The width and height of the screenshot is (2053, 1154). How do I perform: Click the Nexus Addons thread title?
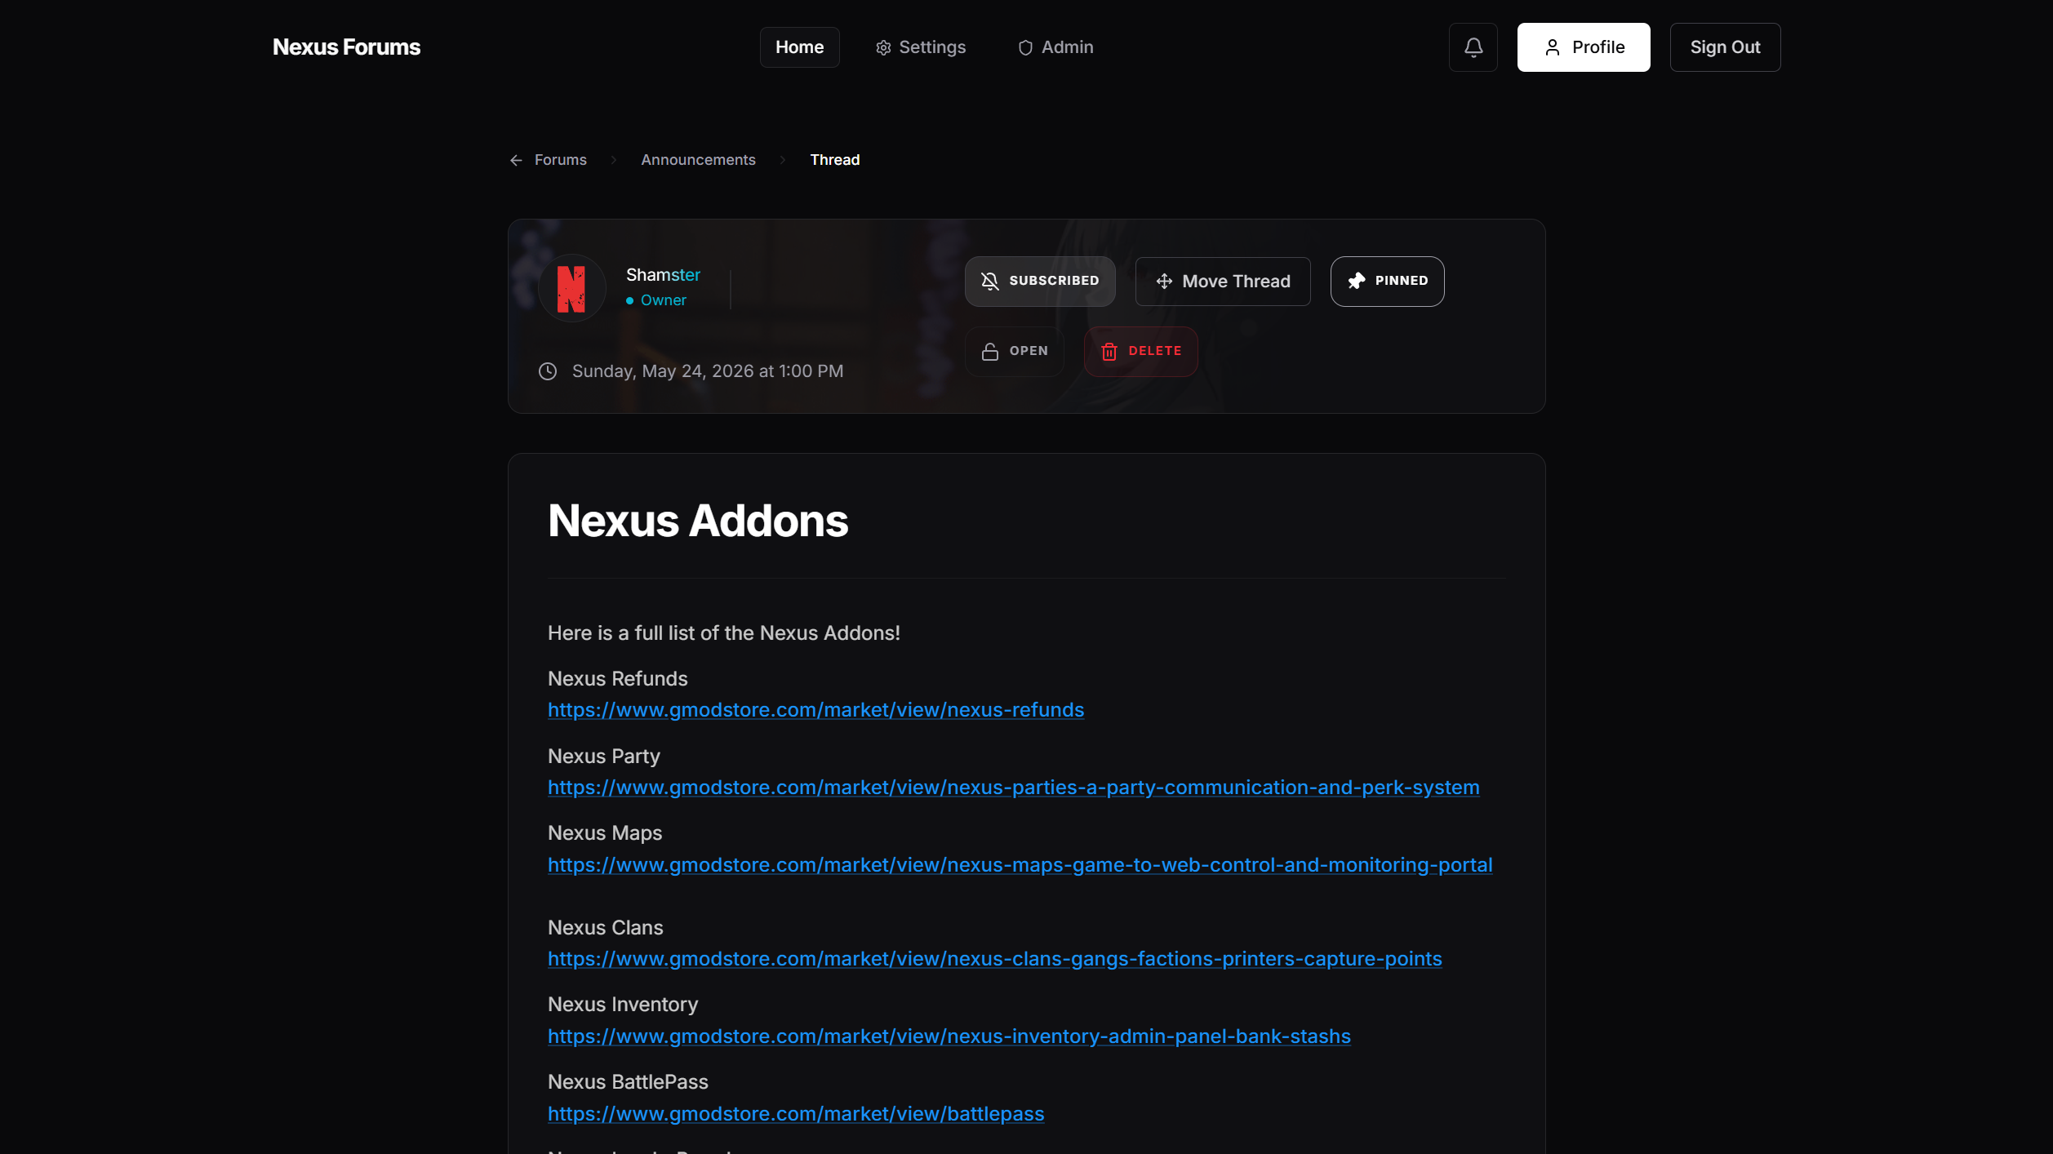(698, 521)
